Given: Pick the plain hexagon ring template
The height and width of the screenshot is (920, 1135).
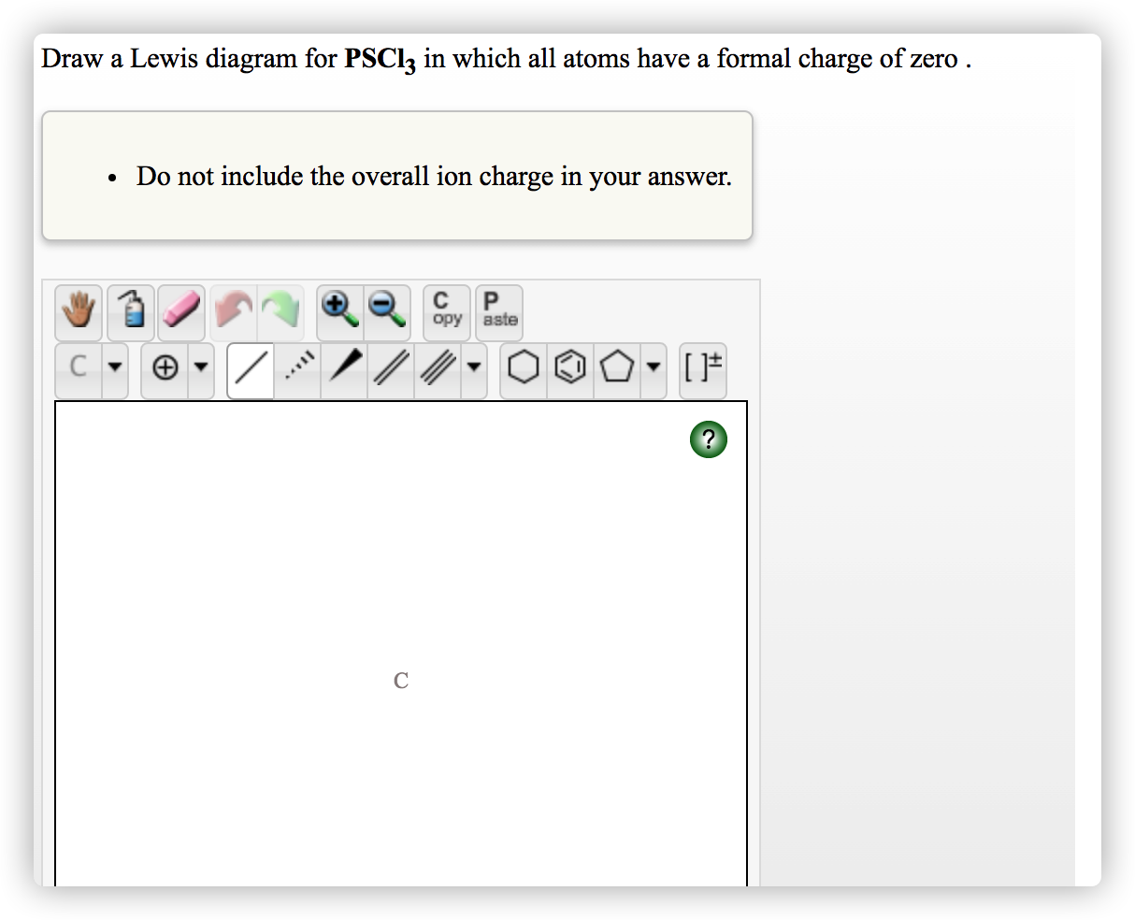Looking at the screenshot, I should (523, 367).
